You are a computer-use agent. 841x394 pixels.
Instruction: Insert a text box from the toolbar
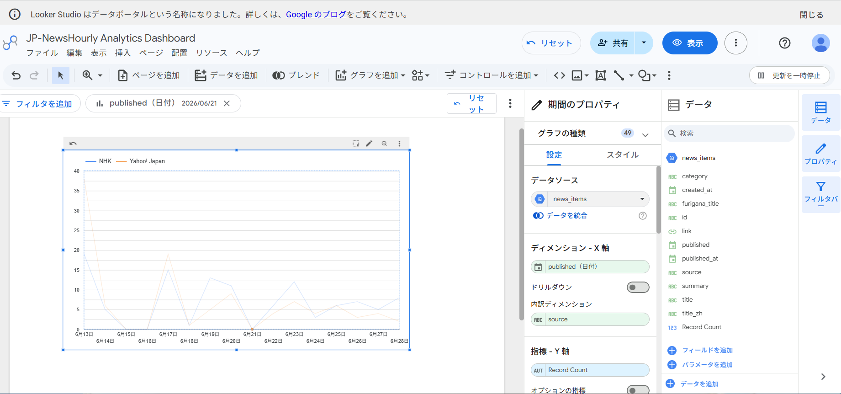click(601, 75)
